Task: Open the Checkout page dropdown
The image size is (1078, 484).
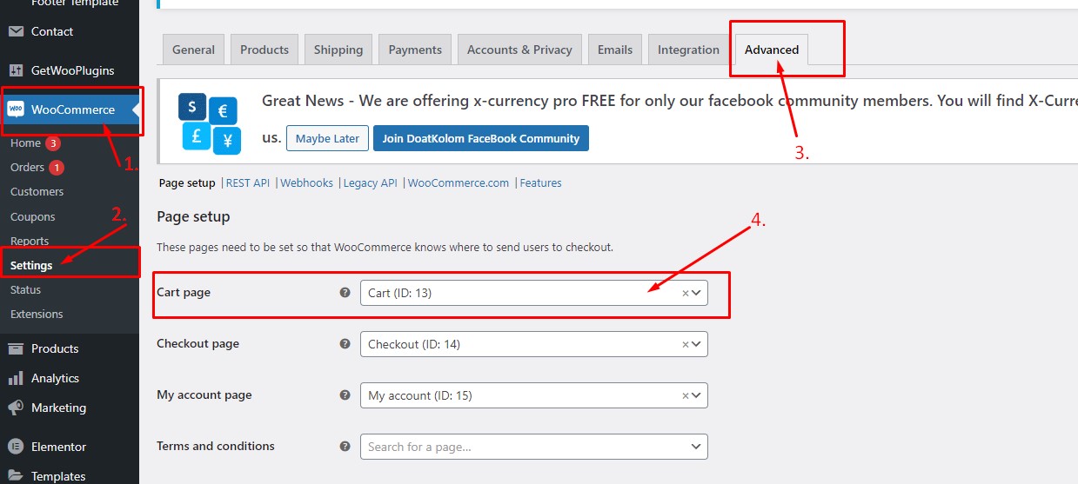Action: (x=534, y=344)
